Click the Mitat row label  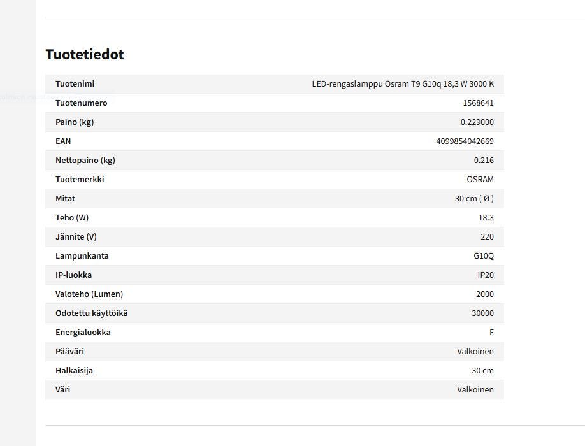[65, 199]
